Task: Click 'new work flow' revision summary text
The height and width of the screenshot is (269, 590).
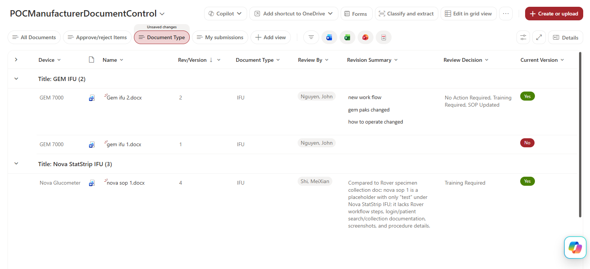Action: tap(365, 97)
